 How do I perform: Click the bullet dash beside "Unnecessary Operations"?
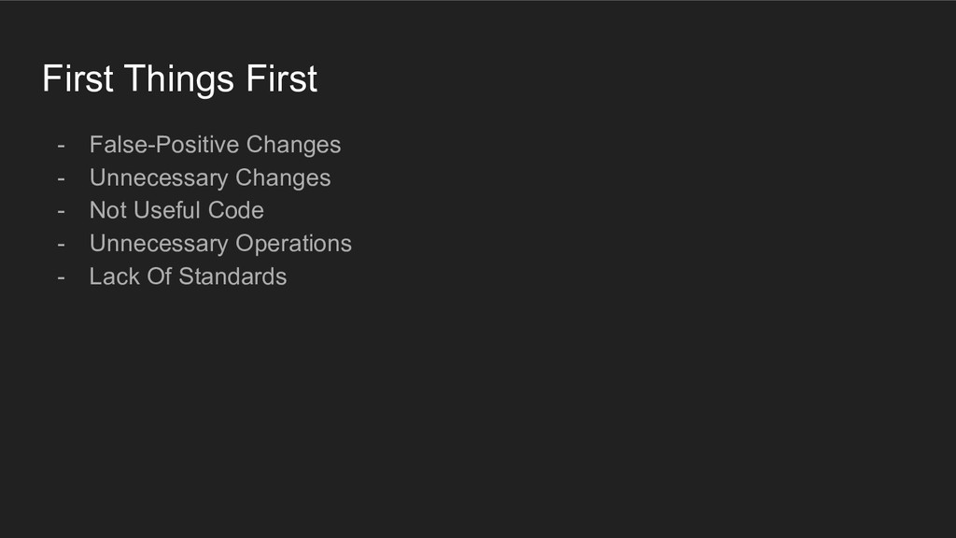[61, 244]
